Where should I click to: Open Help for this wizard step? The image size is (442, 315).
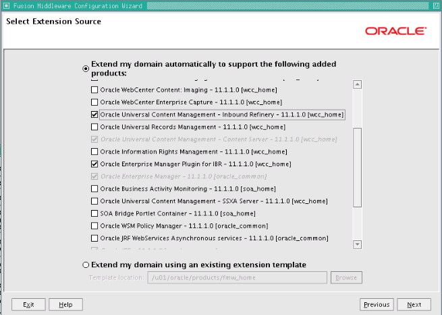point(65,305)
